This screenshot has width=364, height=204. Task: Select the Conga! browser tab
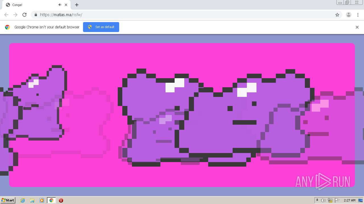[36, 5]
